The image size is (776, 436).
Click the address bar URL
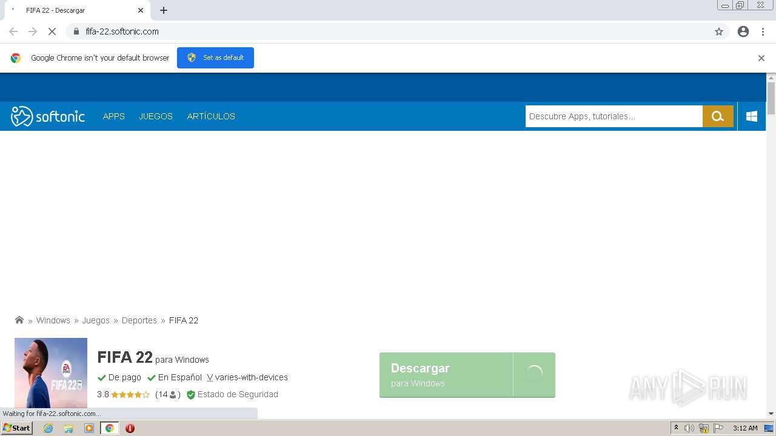[122, 31]
